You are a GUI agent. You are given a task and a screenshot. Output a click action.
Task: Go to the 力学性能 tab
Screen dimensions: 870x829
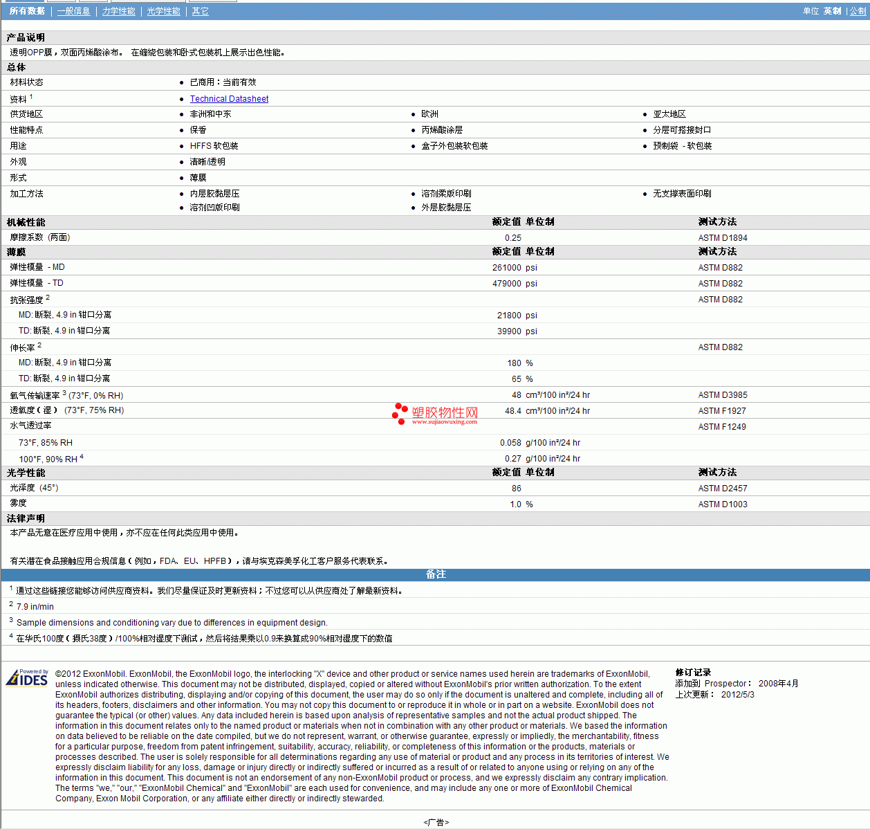pos(118,11)
